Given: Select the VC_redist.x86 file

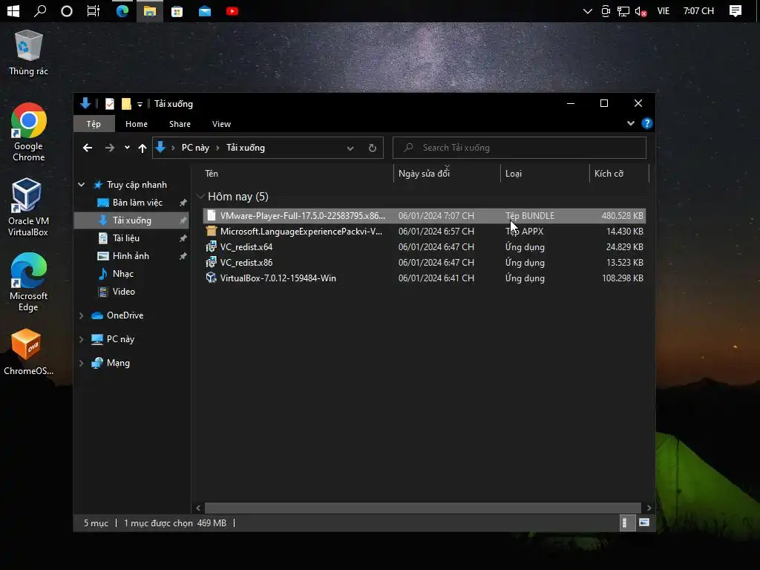Looking at the screenshot, I should [x=424, y=262].
